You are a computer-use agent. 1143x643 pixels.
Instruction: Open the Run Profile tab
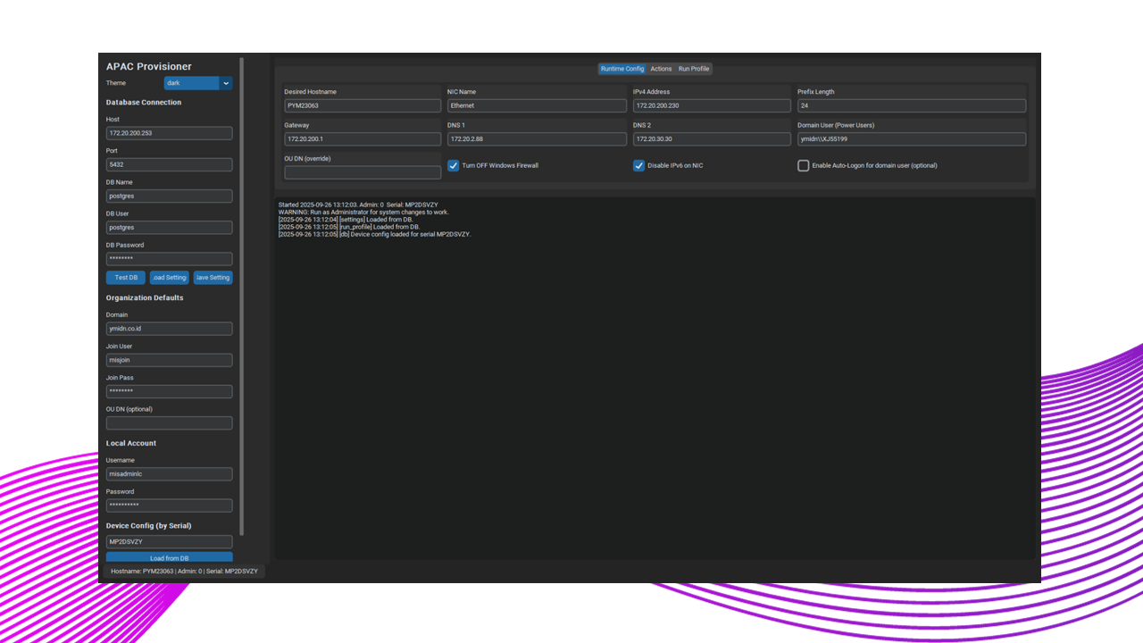point(694,69)
